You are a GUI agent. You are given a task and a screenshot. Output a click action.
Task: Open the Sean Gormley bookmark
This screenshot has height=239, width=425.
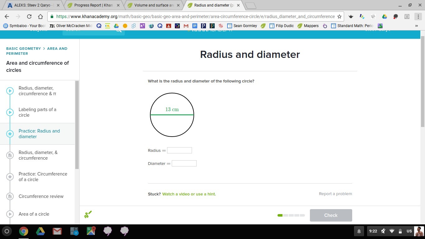(242, 26)
